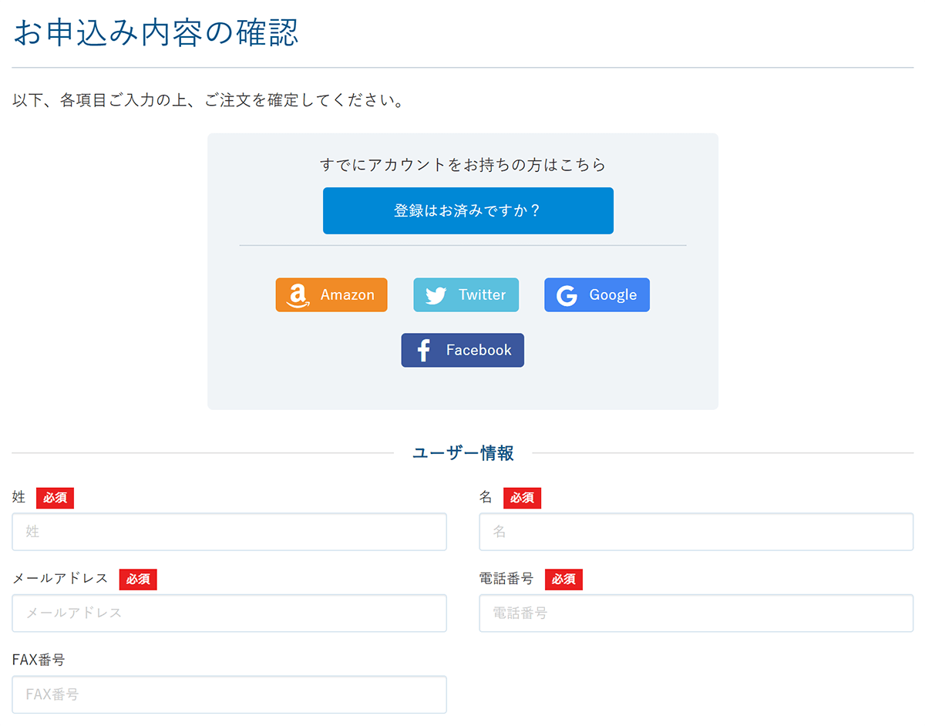Click the 登録はお済みですか？ button
The width and height of the screenshot is (925, 726).
click(468, 210)
